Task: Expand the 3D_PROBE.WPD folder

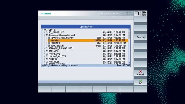Action: [x=45, y=32]
